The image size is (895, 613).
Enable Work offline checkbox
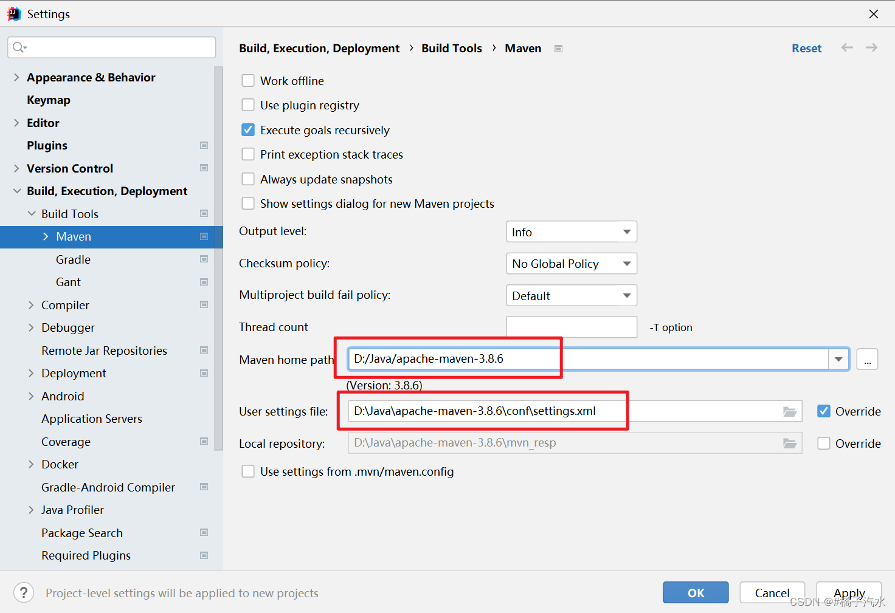pyautogui.click(x=248, y=81)
